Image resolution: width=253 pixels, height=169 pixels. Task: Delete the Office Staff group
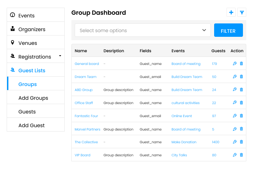(x=241, y=102)
